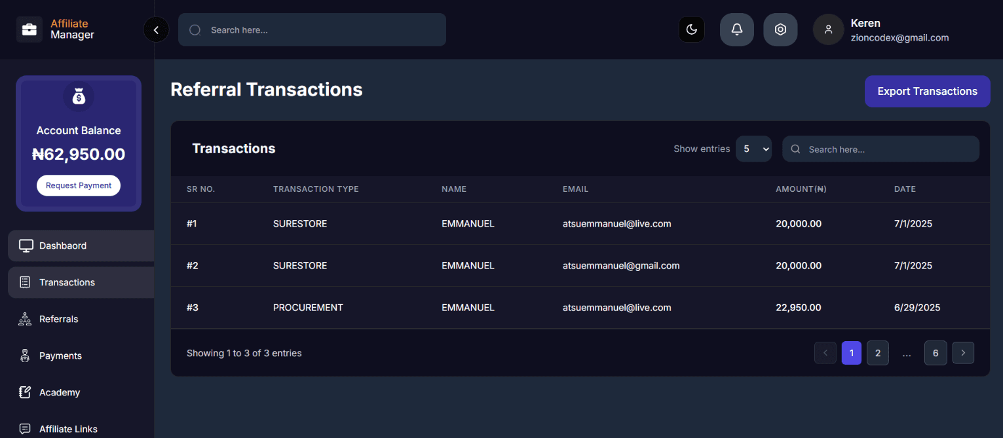Viewport: 1003px width, 438px height.
Task: Open the notifications bell
Action: click(x=736, y=29)
